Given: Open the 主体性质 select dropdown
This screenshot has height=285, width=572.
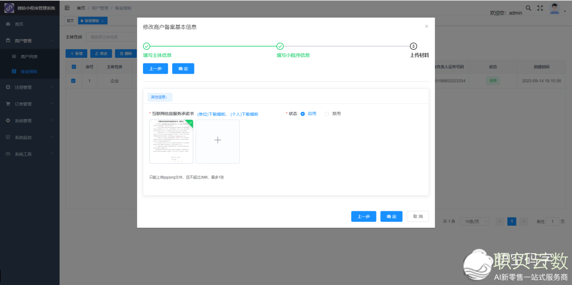Looking at the screenshot, I should coord(111,37).
